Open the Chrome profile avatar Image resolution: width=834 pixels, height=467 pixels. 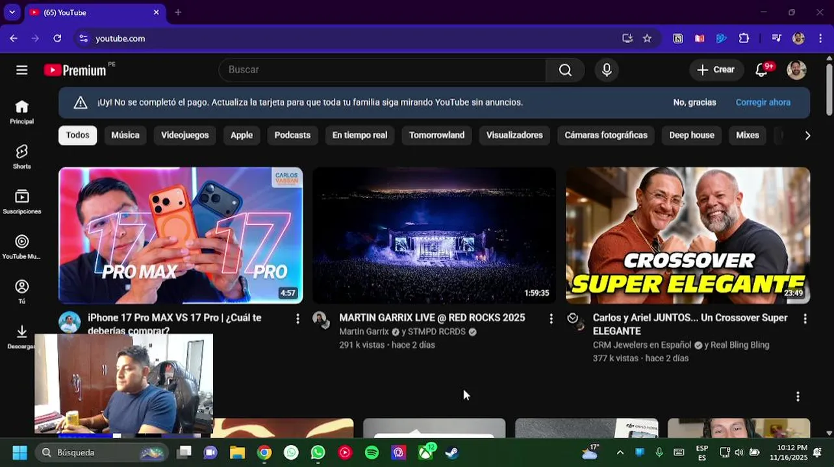click(798, 38)
